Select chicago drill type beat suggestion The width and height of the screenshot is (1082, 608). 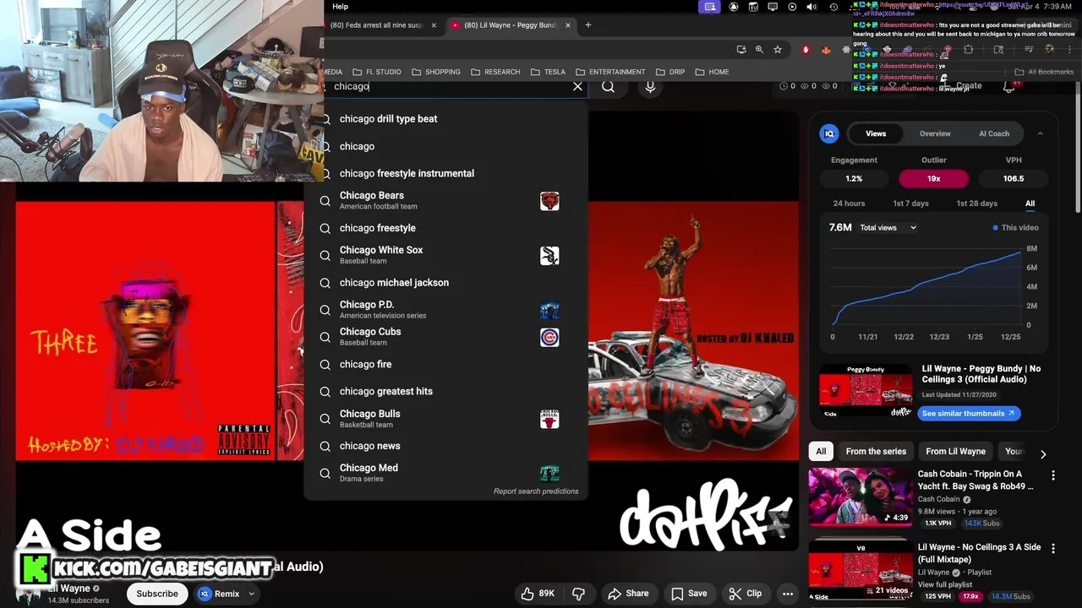(x=388, y=119)
